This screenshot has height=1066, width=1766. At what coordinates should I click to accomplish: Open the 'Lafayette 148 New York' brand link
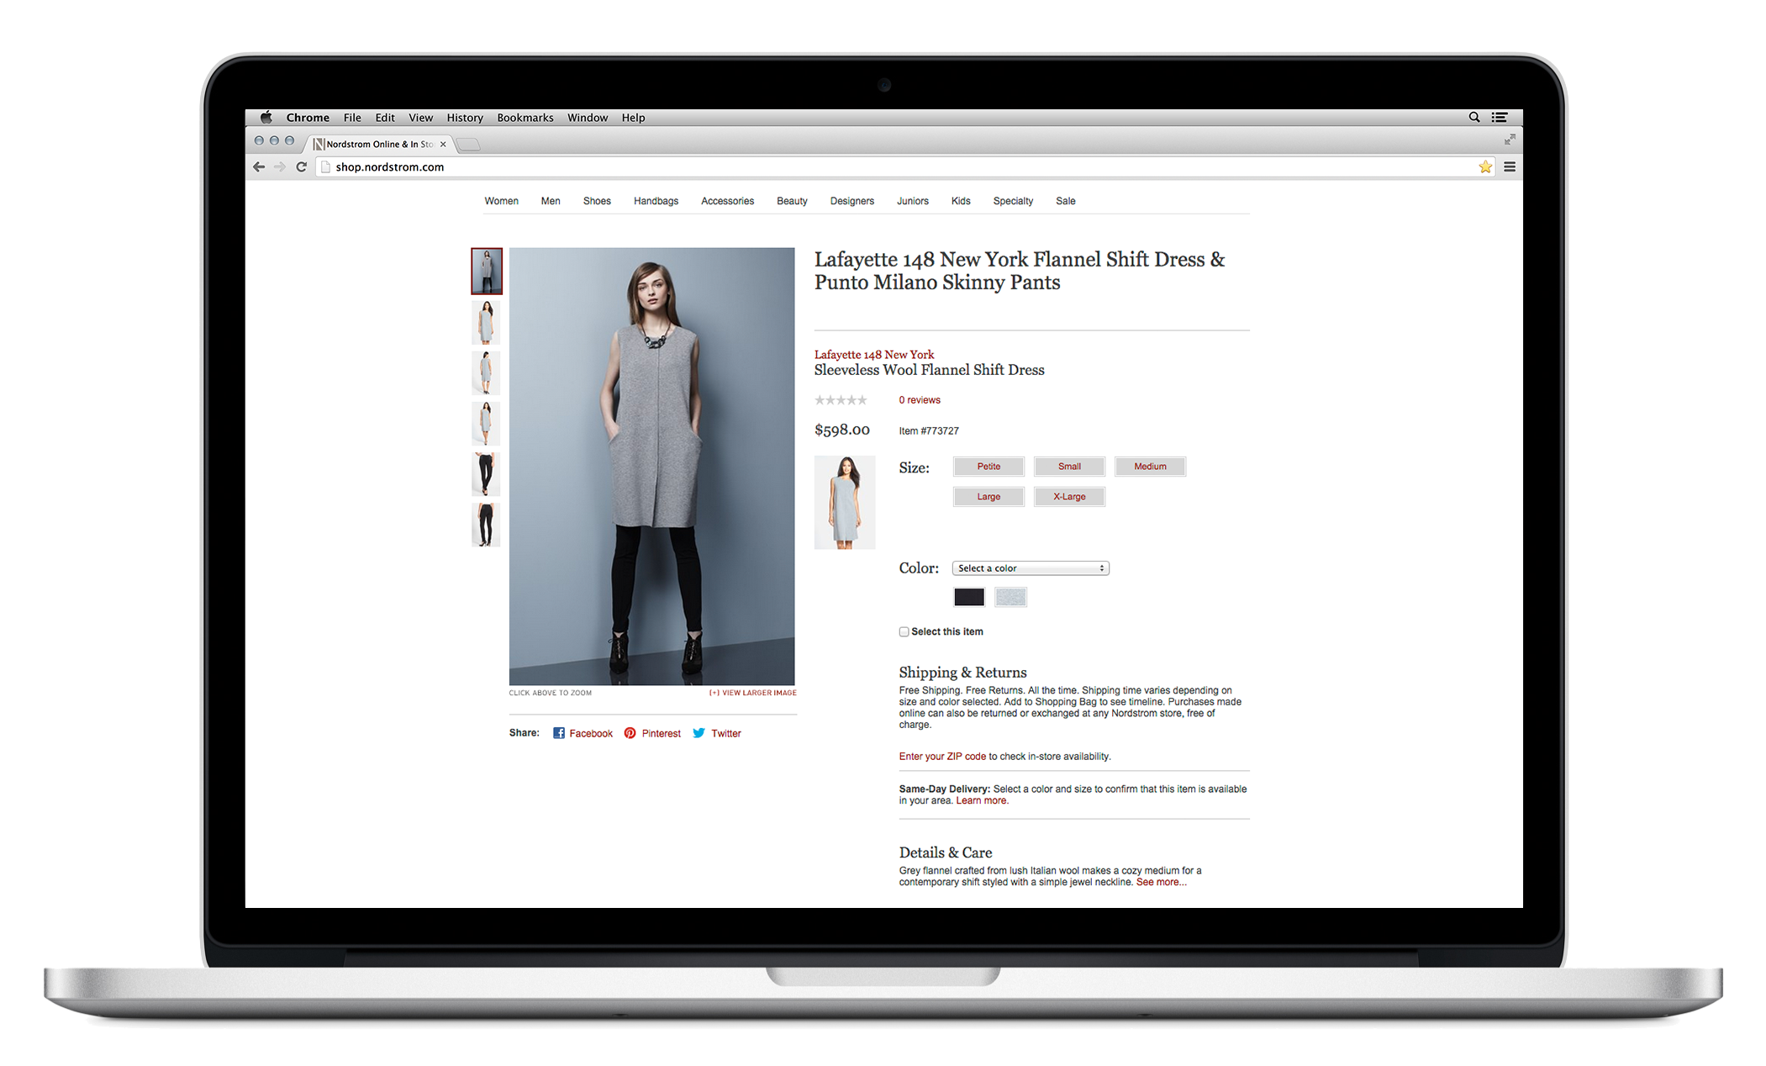point(874,355)
